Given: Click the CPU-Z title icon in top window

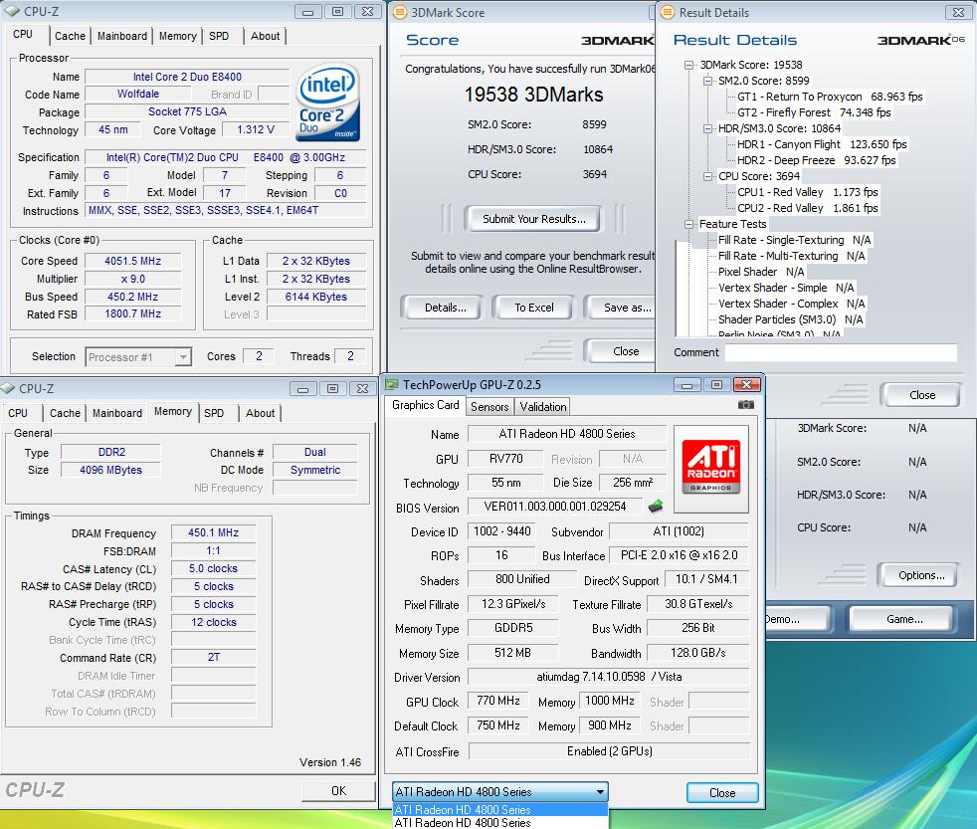Looking at the screenshot, I should click(13, 11).
